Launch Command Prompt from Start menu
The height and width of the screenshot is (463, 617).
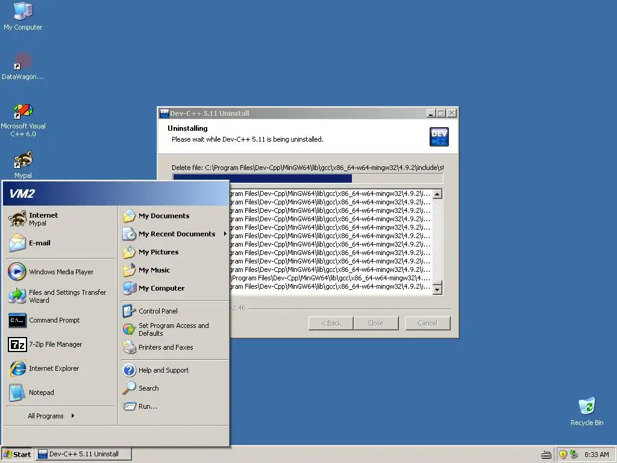click(60, 320)
